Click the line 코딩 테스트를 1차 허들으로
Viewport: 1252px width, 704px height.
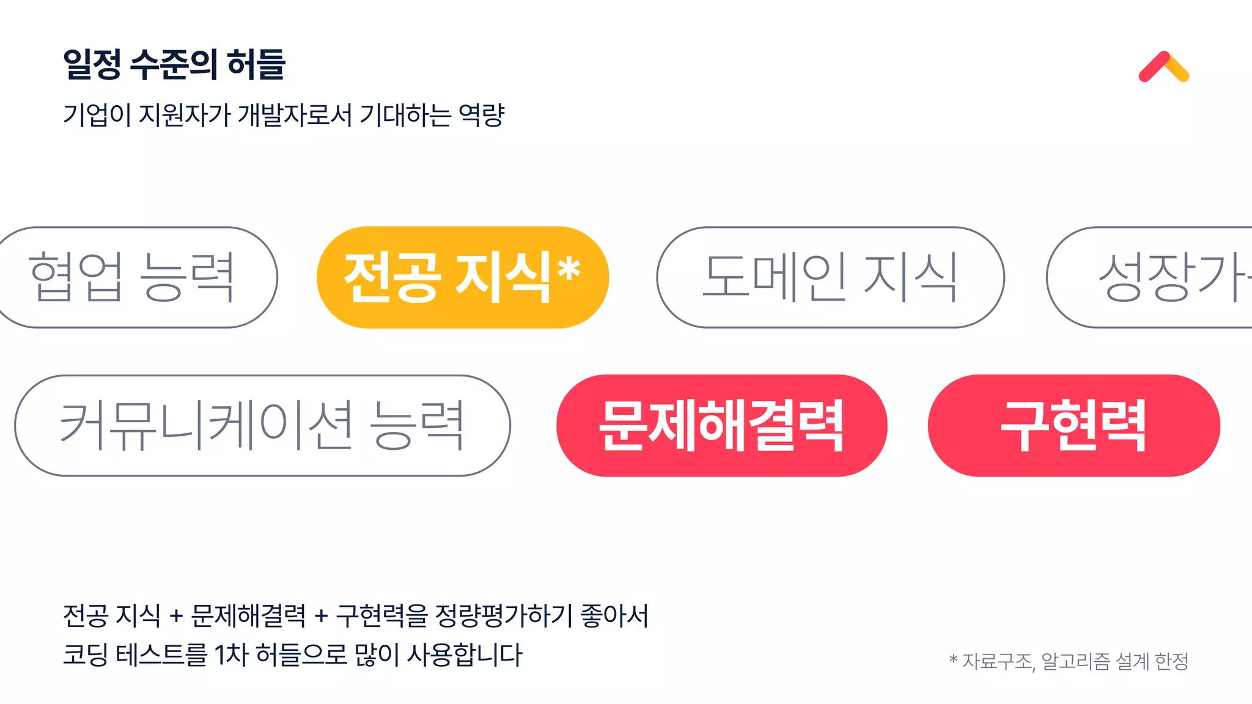(293, 654)
